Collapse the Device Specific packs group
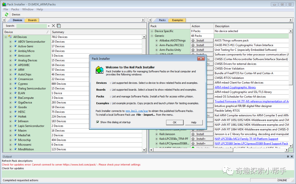Viewport: 296px width, 184px height. click(x=152, y=31)
